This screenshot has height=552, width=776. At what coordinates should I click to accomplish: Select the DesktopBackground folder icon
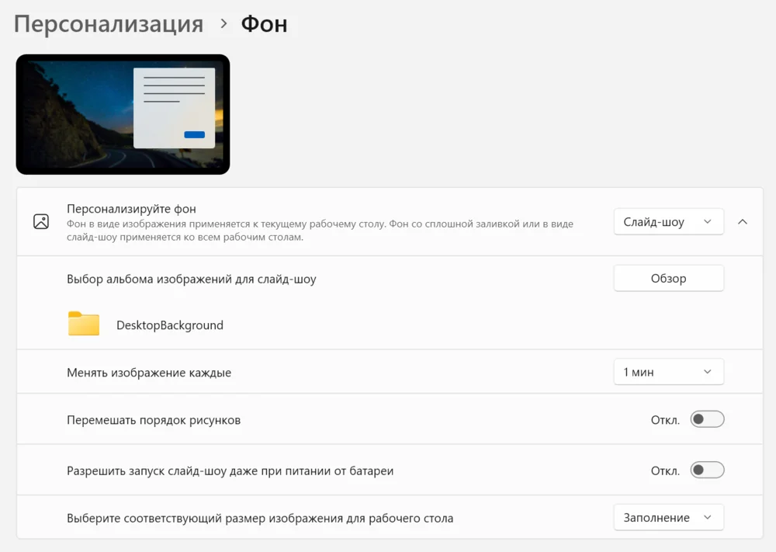point(84,324)
